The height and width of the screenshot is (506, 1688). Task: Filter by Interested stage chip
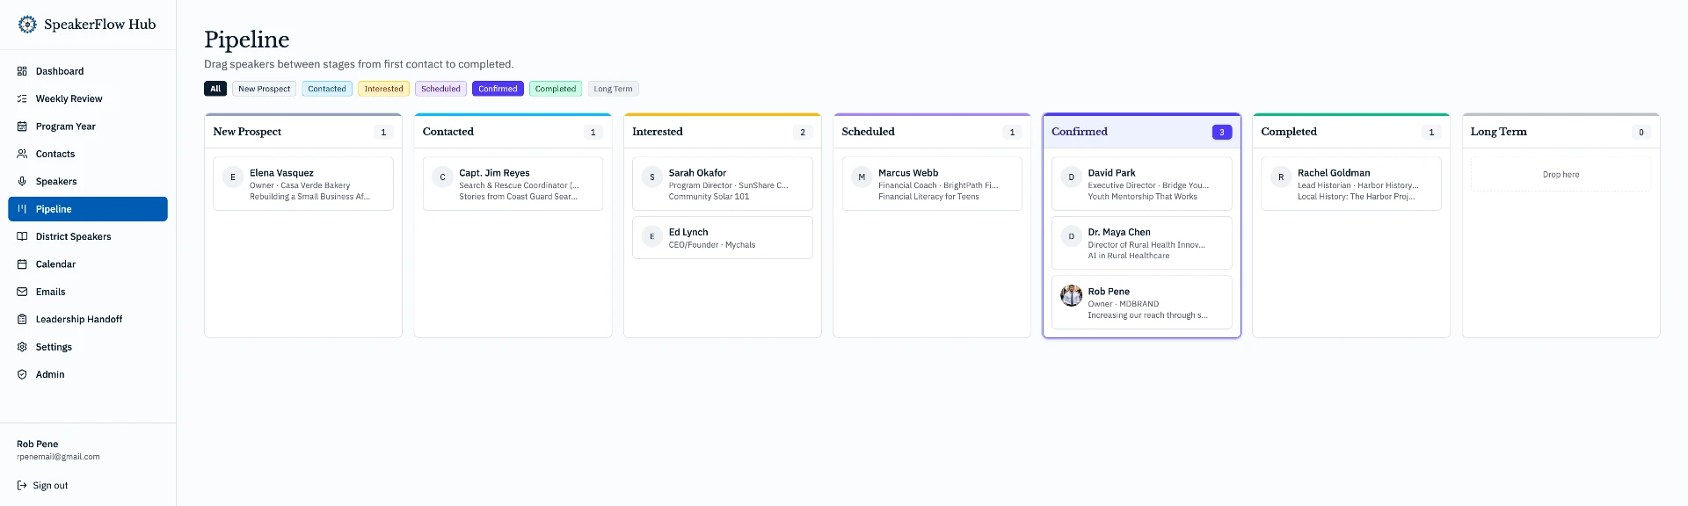click(x=384, y=89)
